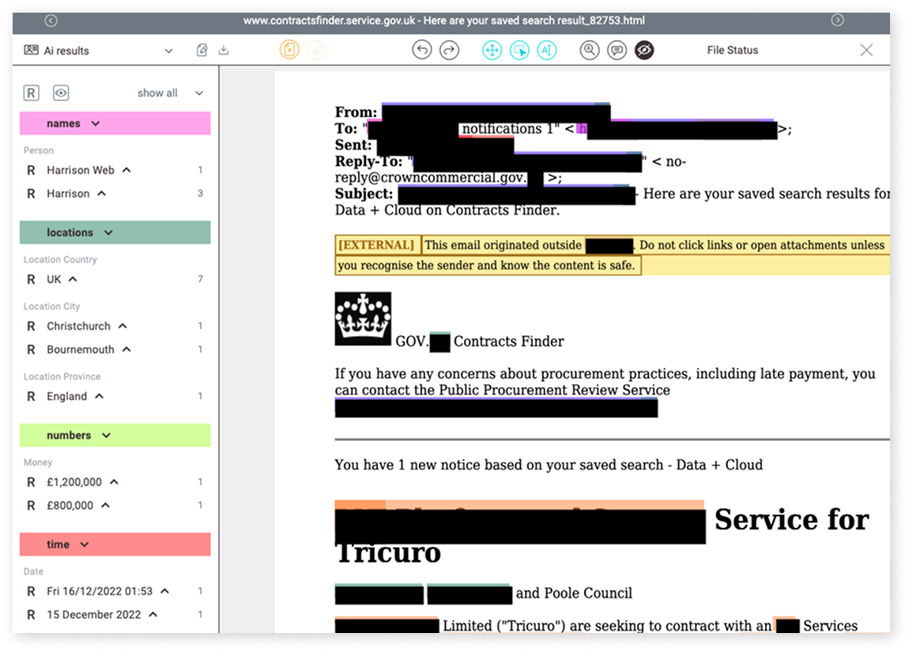909x652 pixels.
Task: Click the download/export icon
Action: pos(224,49)
